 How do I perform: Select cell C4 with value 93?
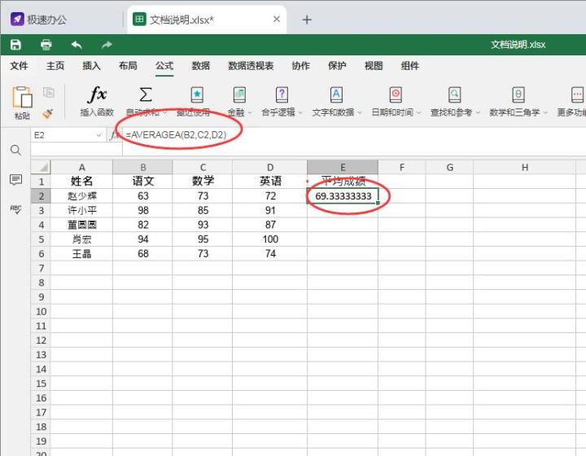[203, 225]
